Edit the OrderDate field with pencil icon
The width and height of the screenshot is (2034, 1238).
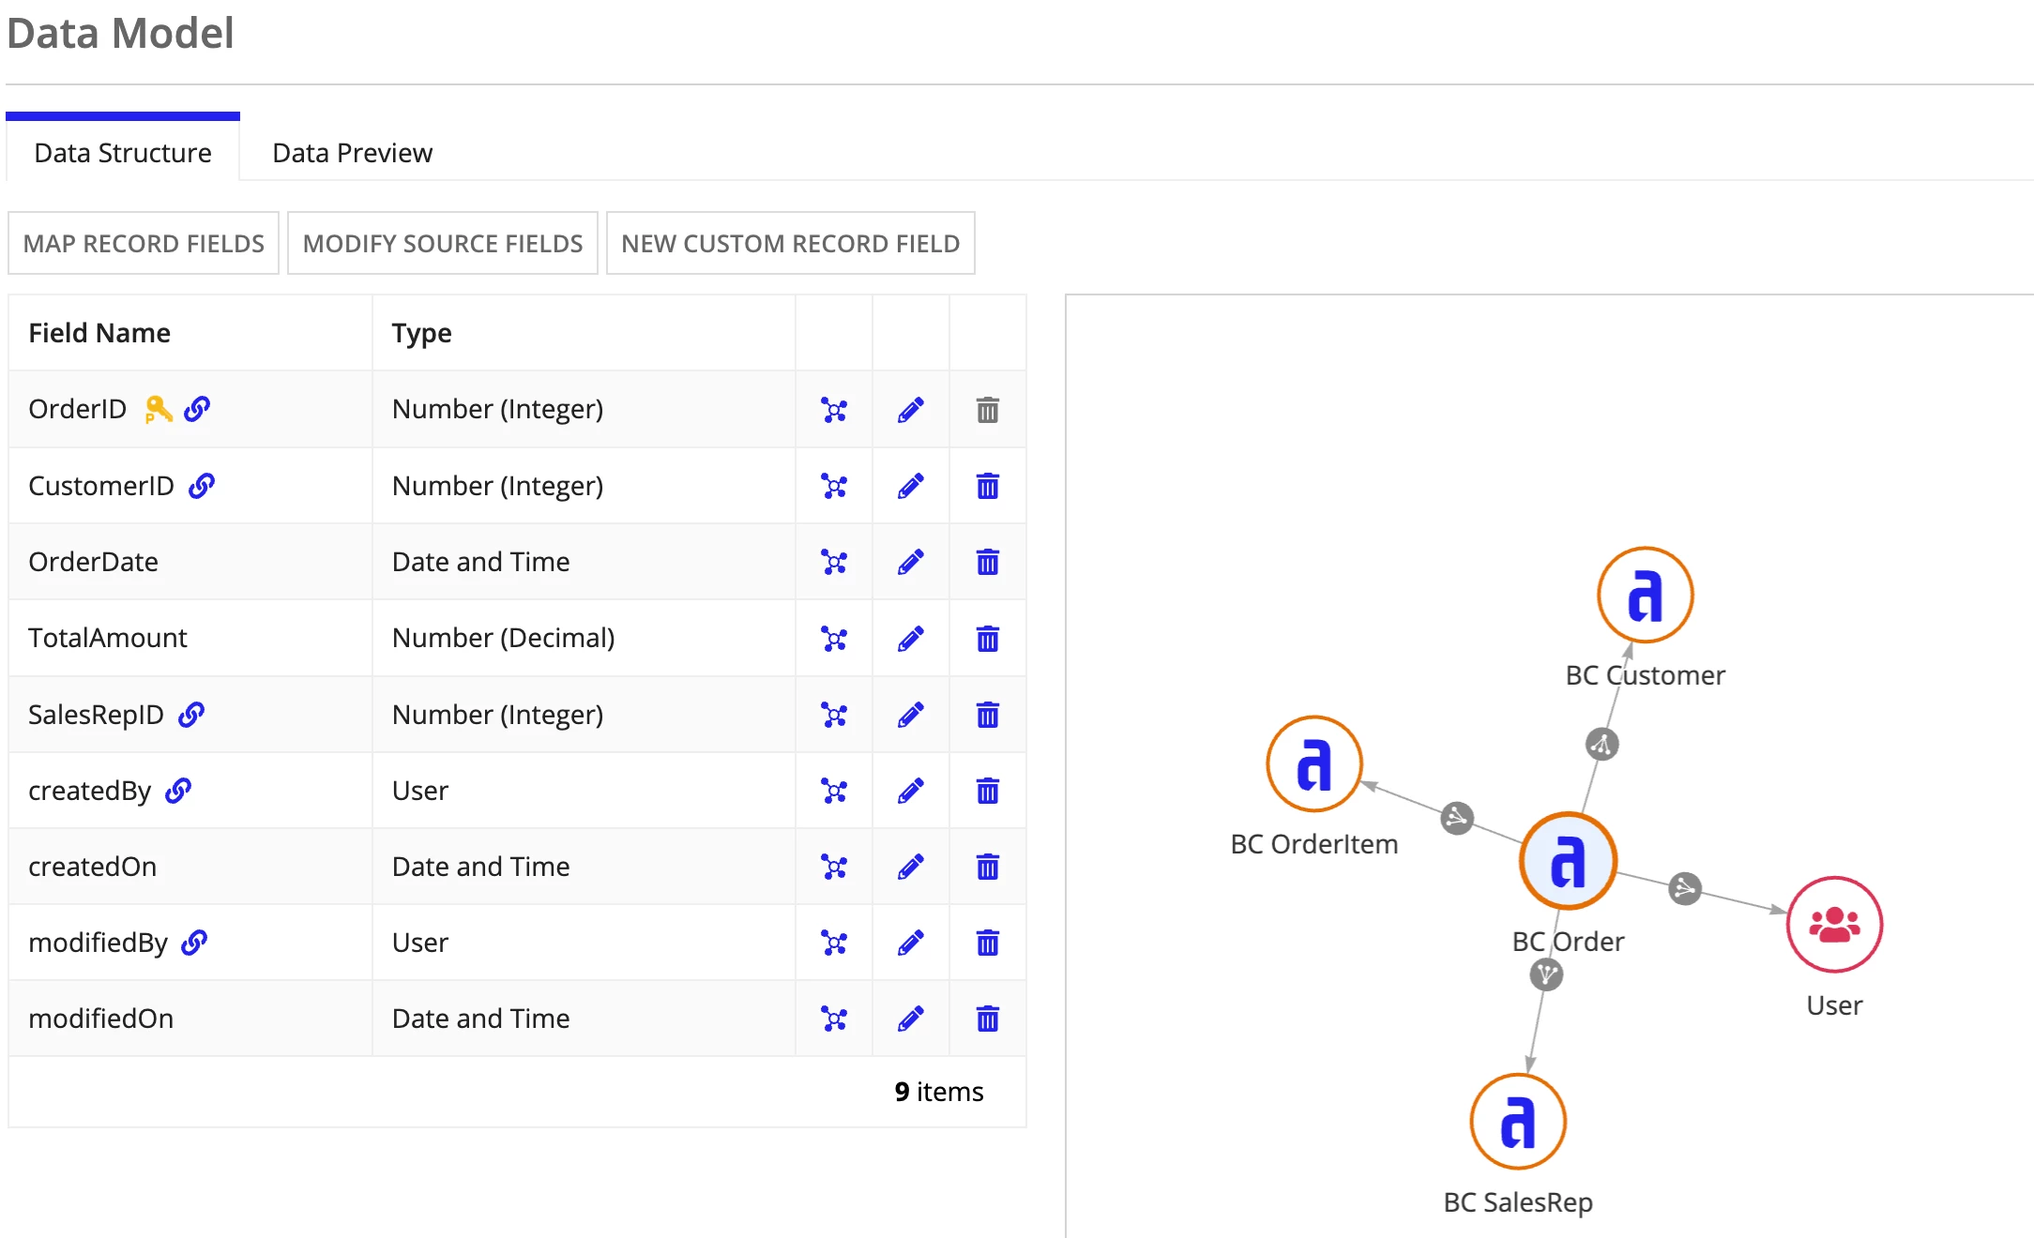[911, 562]
